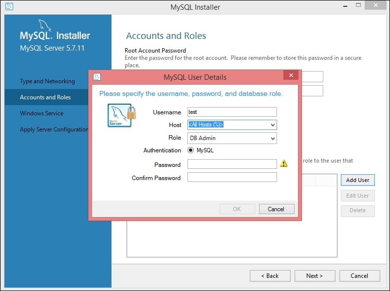This screenshot has width=390, height=291.
Task: Select the MySQL authentication radio button
Action: click(x=190, y=150)
